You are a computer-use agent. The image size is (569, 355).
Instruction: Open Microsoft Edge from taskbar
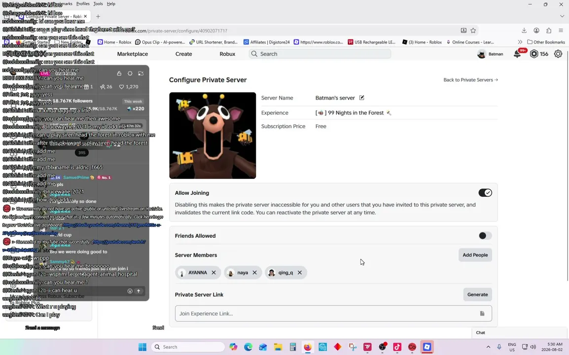click(x=248, y=347)
